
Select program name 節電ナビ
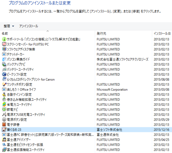[12, 109]
